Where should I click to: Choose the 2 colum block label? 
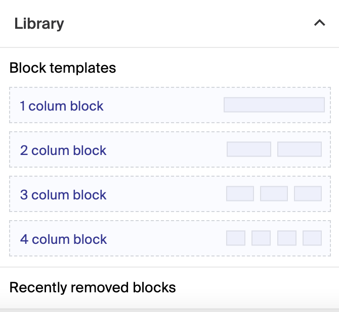pyautogui.click(x=63, y=150)
